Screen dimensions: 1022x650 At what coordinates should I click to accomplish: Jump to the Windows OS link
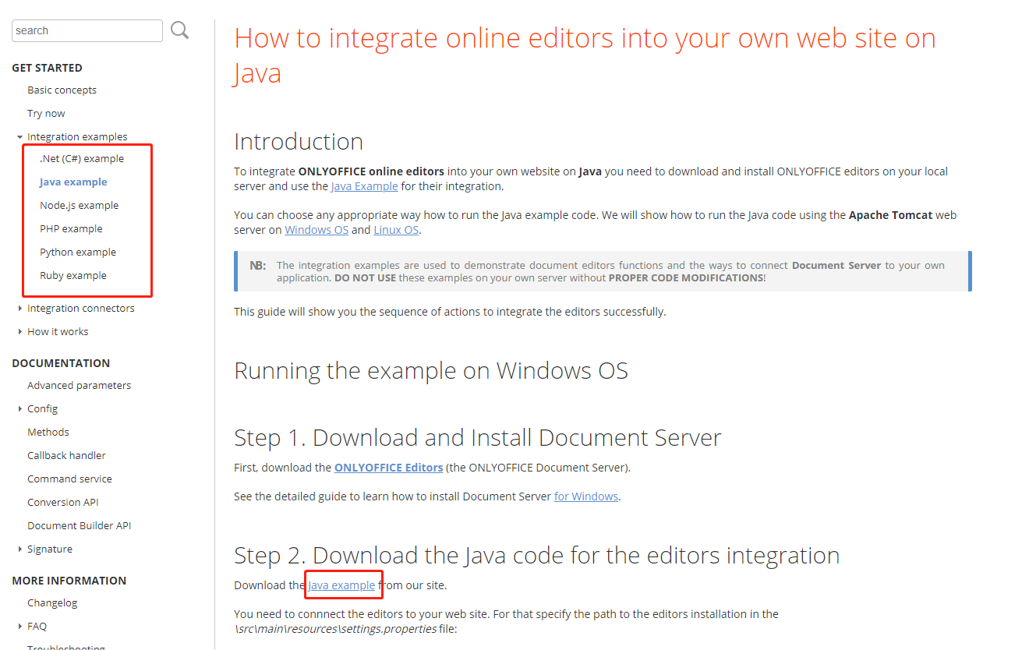pyautogui.click(x=317, y=230)
